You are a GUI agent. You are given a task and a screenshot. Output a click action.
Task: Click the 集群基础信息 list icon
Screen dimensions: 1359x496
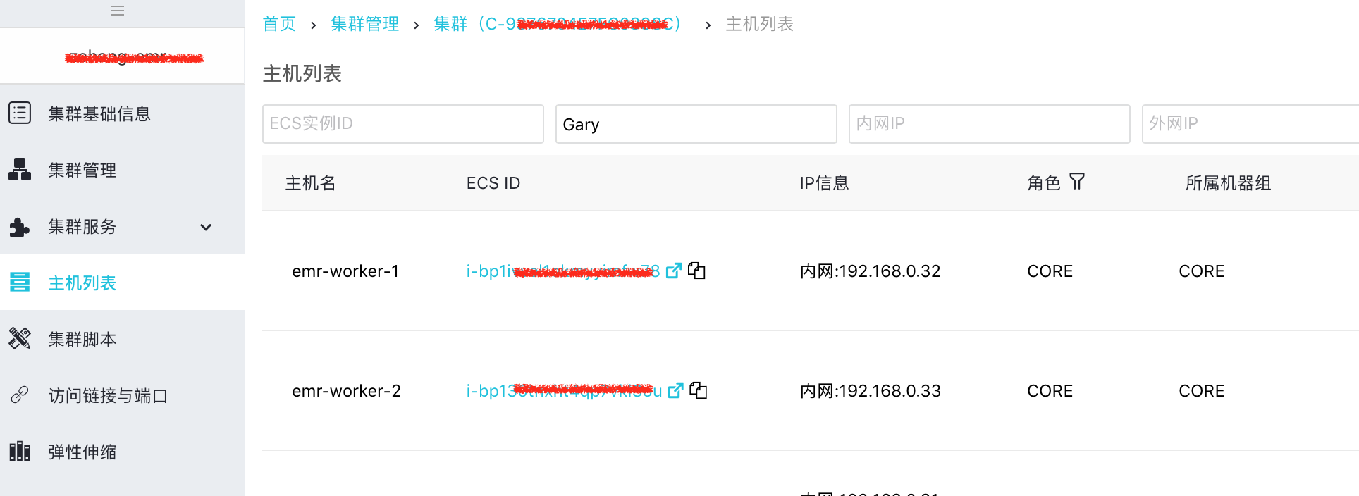tap(20, 113)
